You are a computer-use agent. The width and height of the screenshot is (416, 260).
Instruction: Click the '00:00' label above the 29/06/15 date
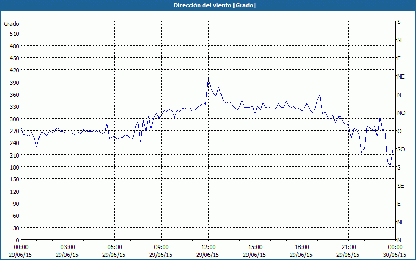tap(21, 248)
